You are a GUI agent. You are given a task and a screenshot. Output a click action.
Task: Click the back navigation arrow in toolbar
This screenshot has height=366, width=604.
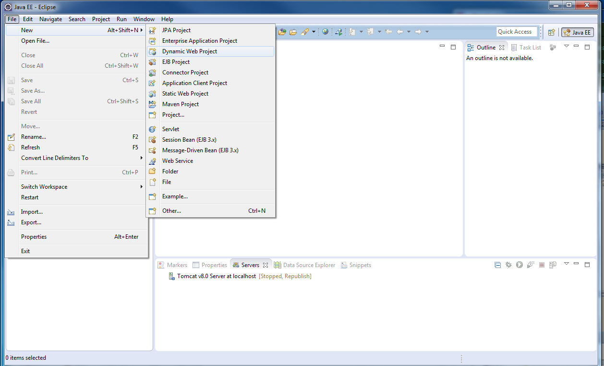pos(399,32)
